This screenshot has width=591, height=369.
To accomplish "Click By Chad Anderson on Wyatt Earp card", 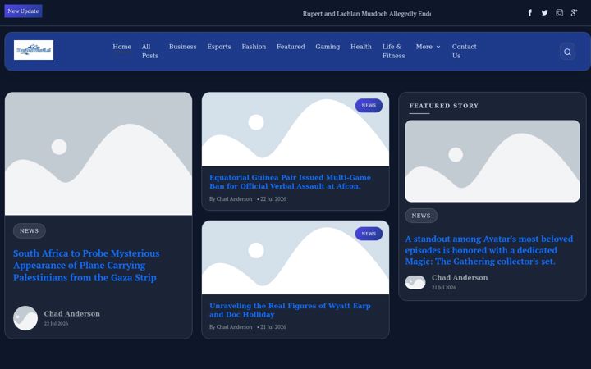I will coord(231,327).
